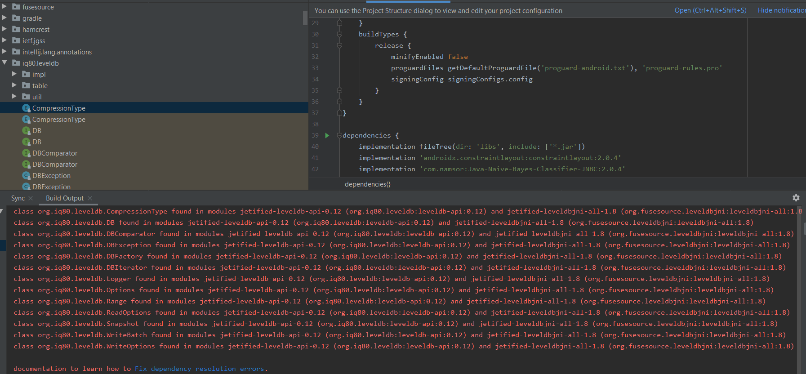Click the org.iq80.leveldb.DBFactory error line
The image size is (806, 374).
coord(397,256)
